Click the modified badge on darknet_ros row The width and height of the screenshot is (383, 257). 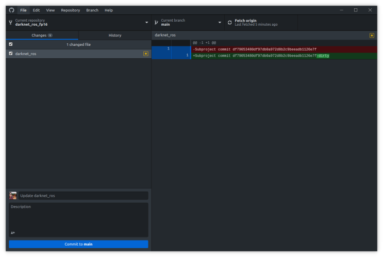point(145,54)
